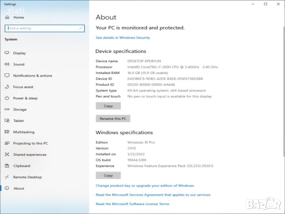Viewport: 285px width, 214px height.
Task: Open Notifications & actions settings
Action: pyautogui.click(x=32, y=76)
